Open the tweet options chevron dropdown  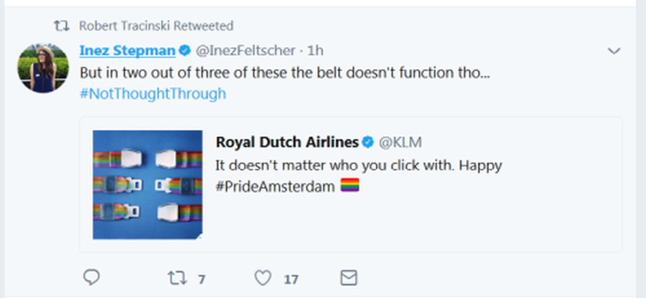click(x=614, y=51)
